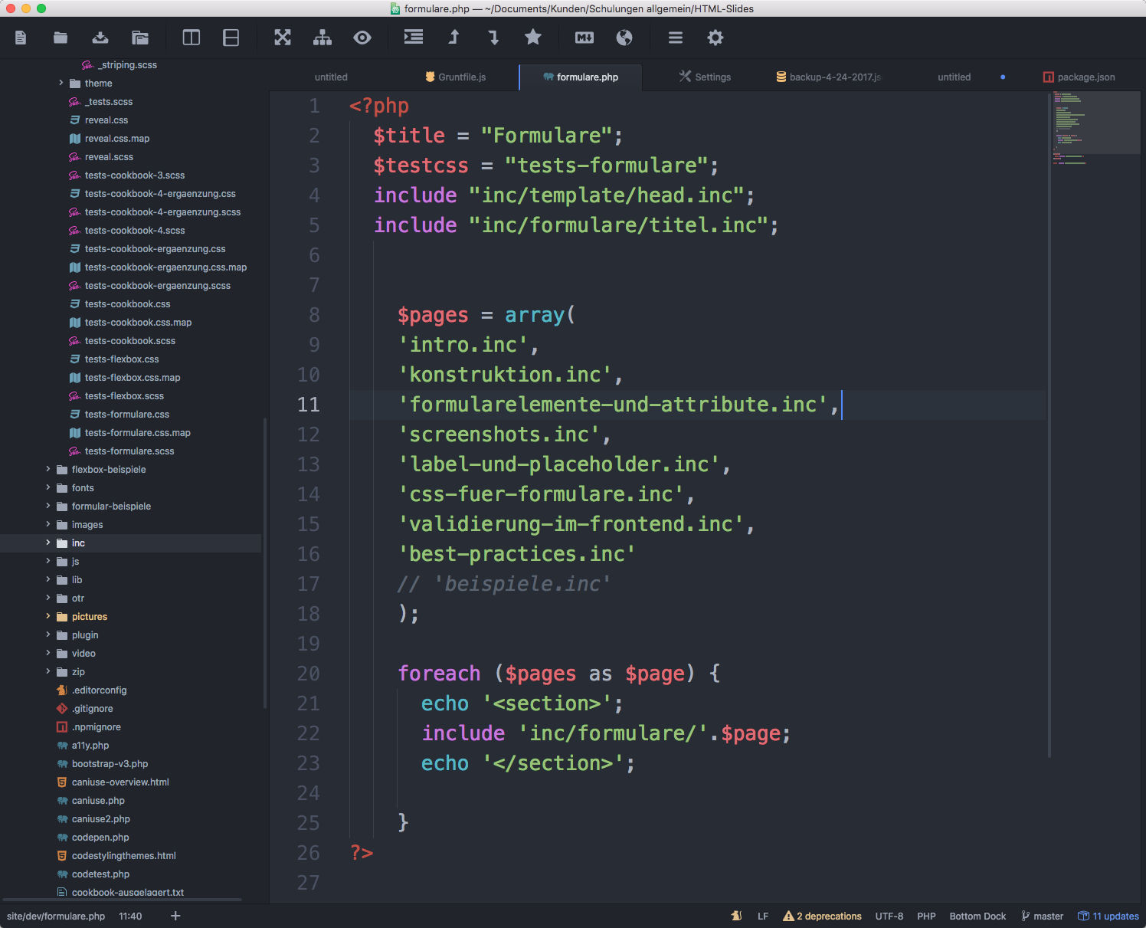Image resolution: width=1146 pixels, height=928 pixels.
Task: Split the screen vertically from the toolbar
Action: tap(192, 38)
